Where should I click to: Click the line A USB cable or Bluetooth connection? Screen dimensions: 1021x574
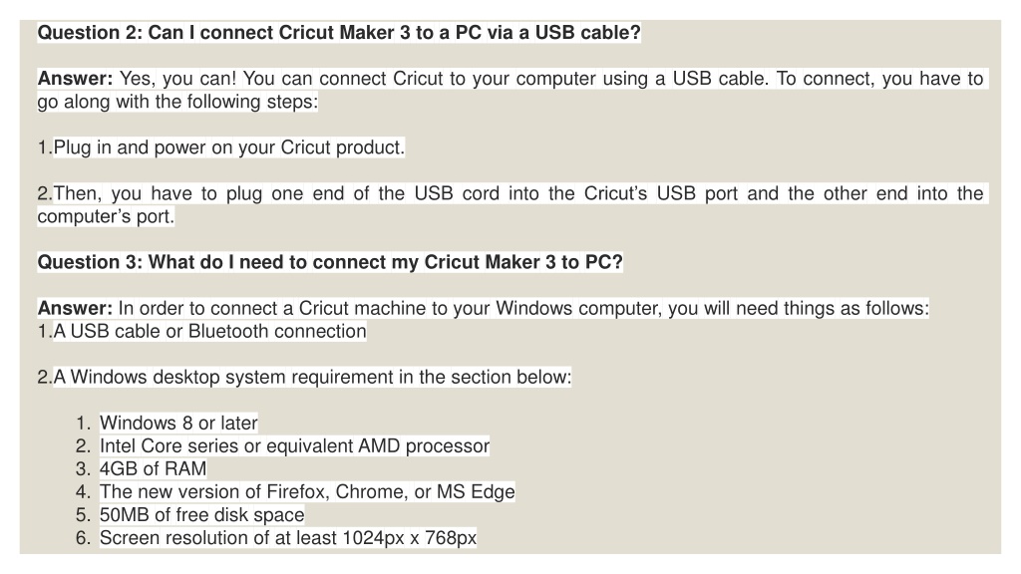point(201,331)
